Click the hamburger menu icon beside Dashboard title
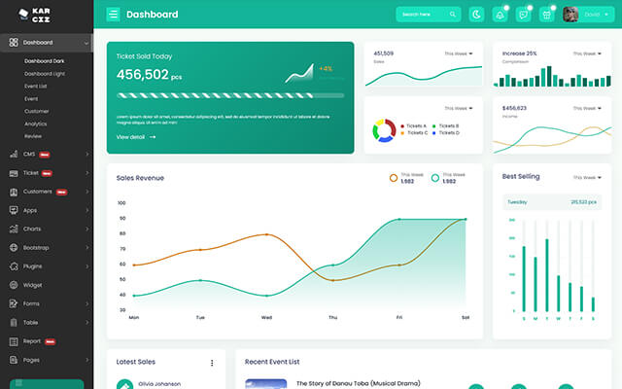Screen dimensions: 622x389 coord(114,15)
